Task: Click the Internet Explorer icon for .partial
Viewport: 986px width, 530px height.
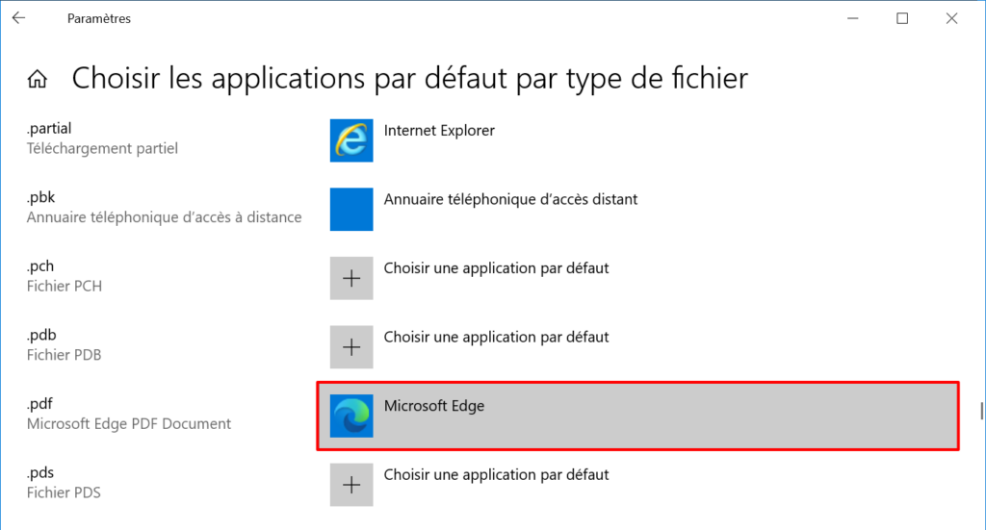Action: click(351, 140)
